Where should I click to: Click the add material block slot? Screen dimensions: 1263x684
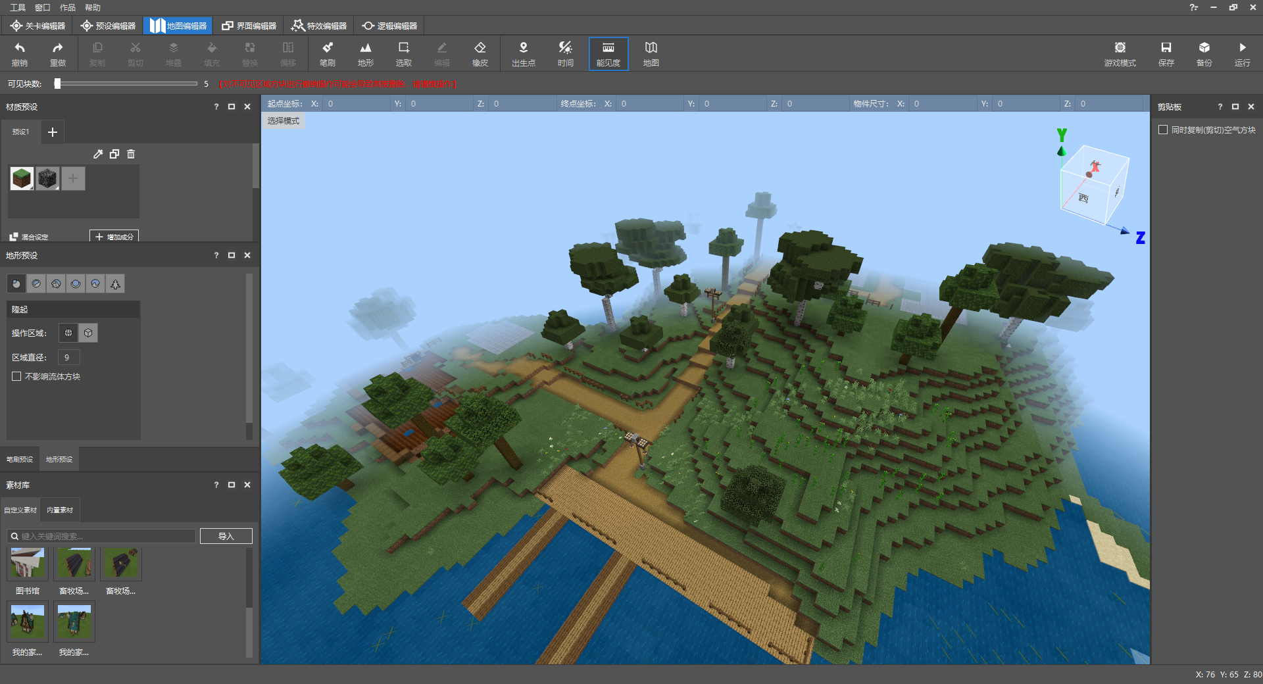73,178
